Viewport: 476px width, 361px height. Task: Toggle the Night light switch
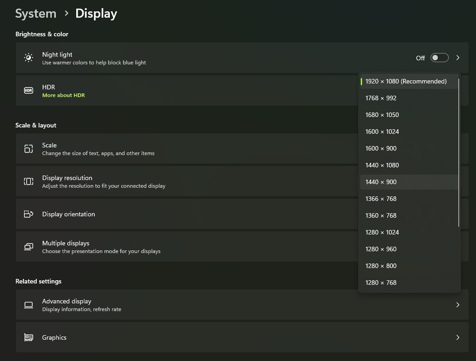(x=439, y=58)
